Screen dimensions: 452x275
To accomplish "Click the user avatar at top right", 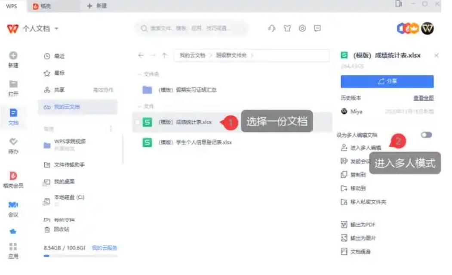I will point(427,28).
